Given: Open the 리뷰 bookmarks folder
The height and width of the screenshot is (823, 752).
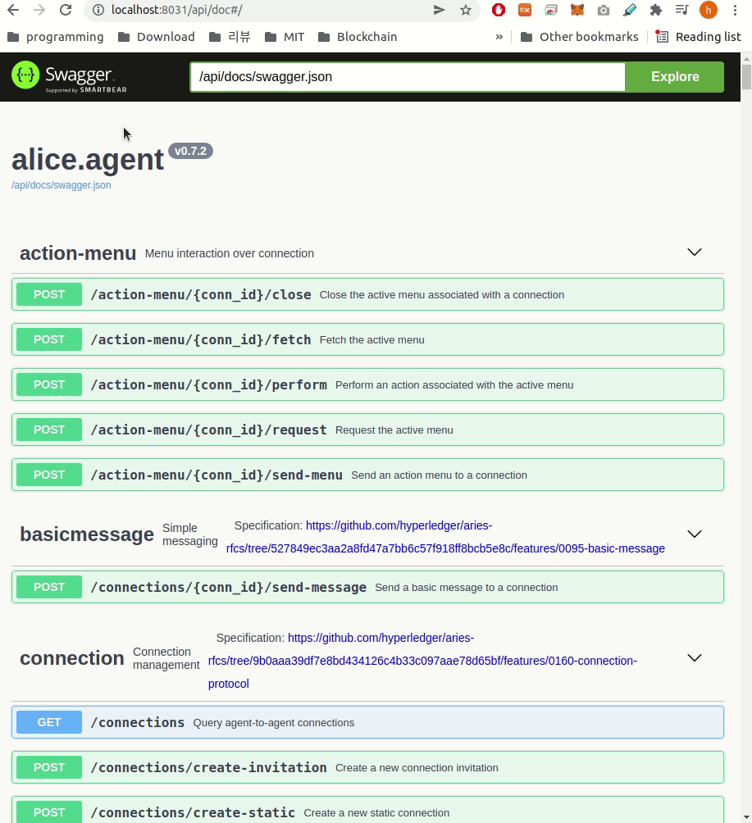Looking at the screenshot, I should (230, 37).
